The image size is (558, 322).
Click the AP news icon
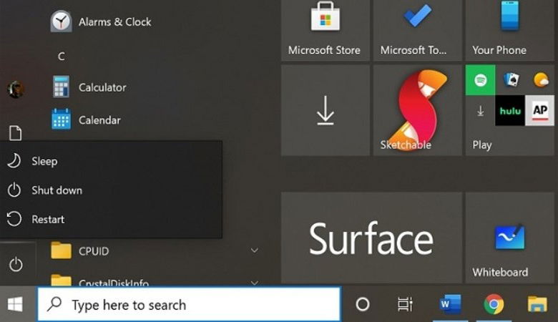(540, 111)
